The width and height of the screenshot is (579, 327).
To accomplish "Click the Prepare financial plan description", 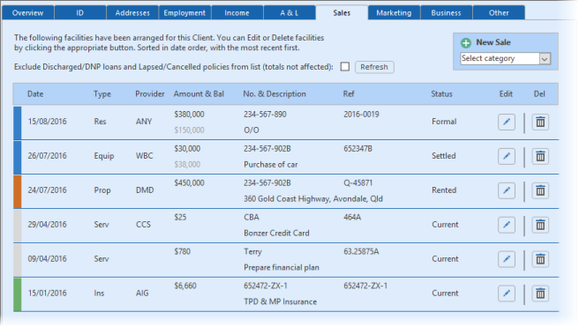I will (x=282, y=268).
